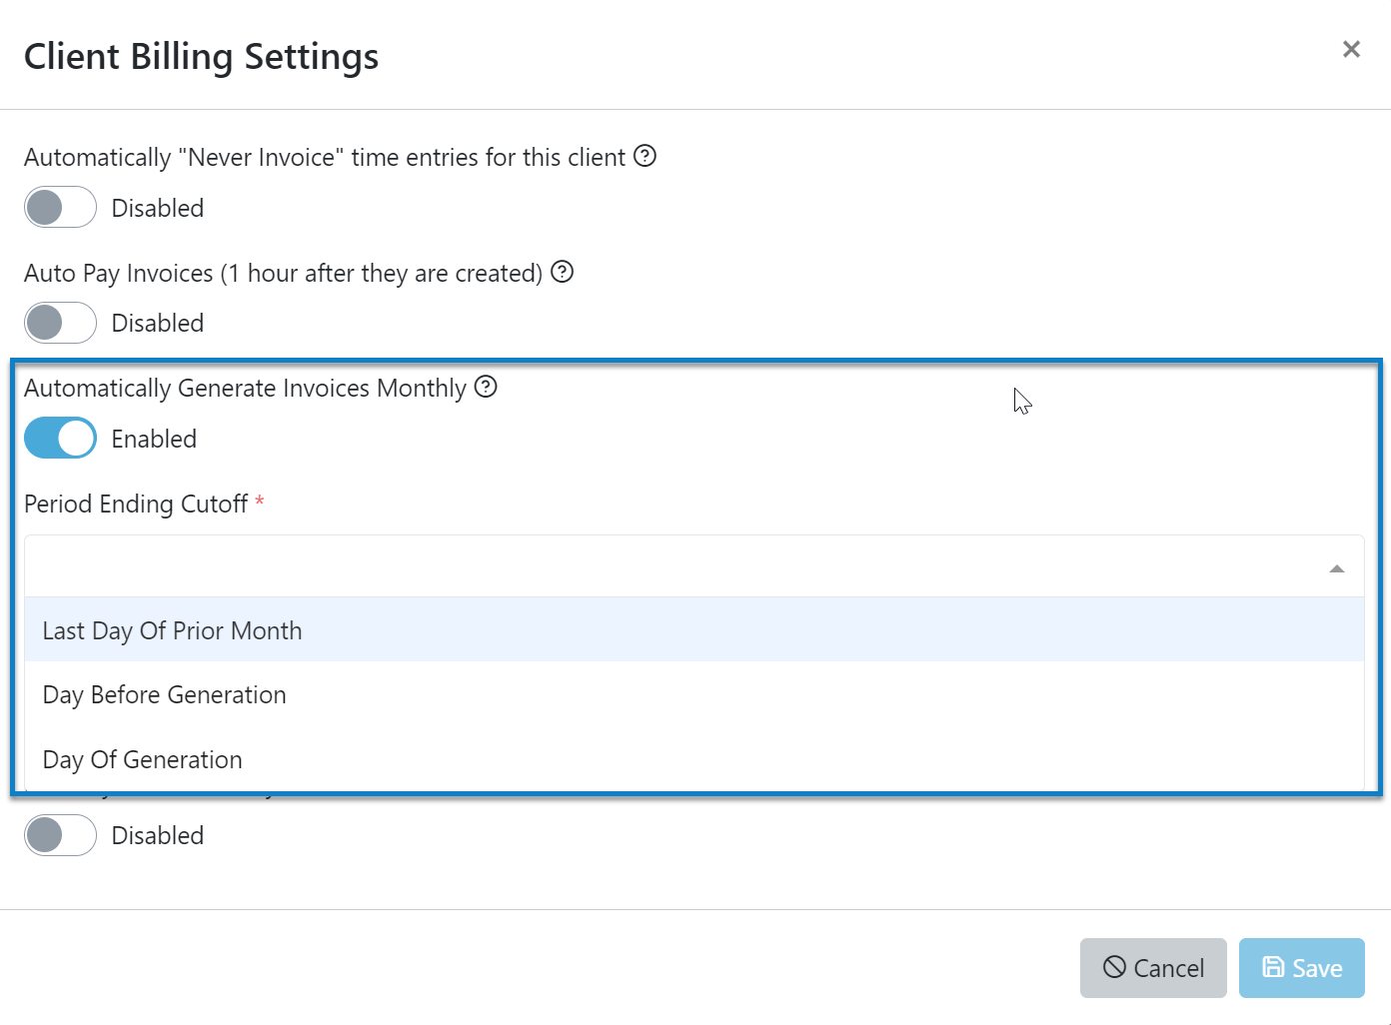Close the Client Billing Settings dialog
The width and height of the screenshot is (1391, 1025).
[1351, 48]
